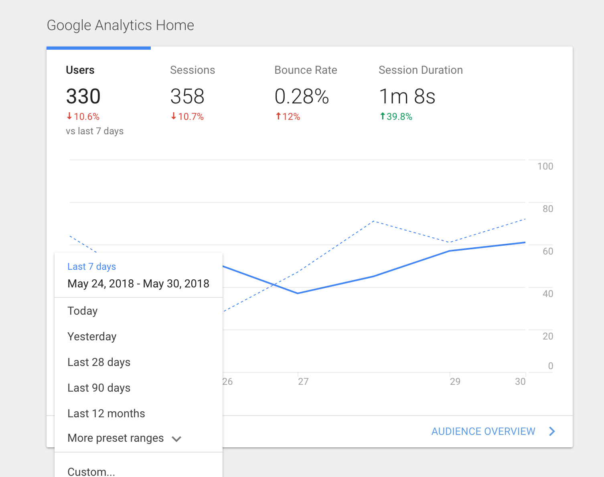Click the 10.7% sessions decrease indicator
The image size is (604, 477).
click(x=187, y=117)
